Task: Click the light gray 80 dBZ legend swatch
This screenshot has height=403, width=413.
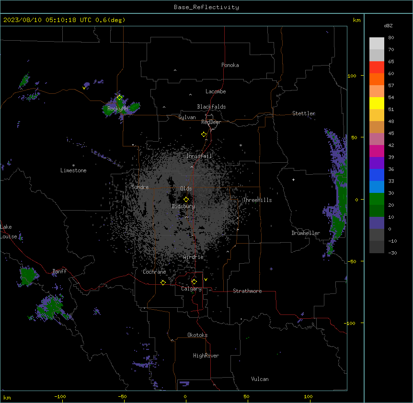Action: click(x=377, y=43)
